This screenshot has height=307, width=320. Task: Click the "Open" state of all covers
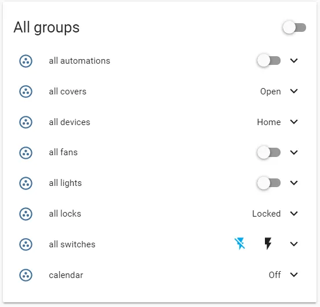point(270,92)
